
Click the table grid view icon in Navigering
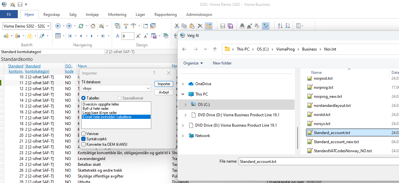coord(58,36)
